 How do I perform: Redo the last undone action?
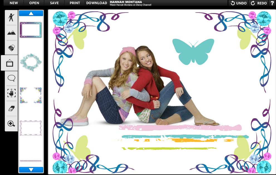click(259, 3)
